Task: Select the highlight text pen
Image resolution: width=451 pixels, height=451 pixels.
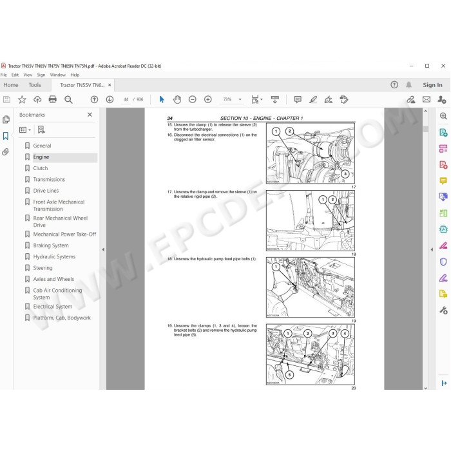Action: click(313, 99)
